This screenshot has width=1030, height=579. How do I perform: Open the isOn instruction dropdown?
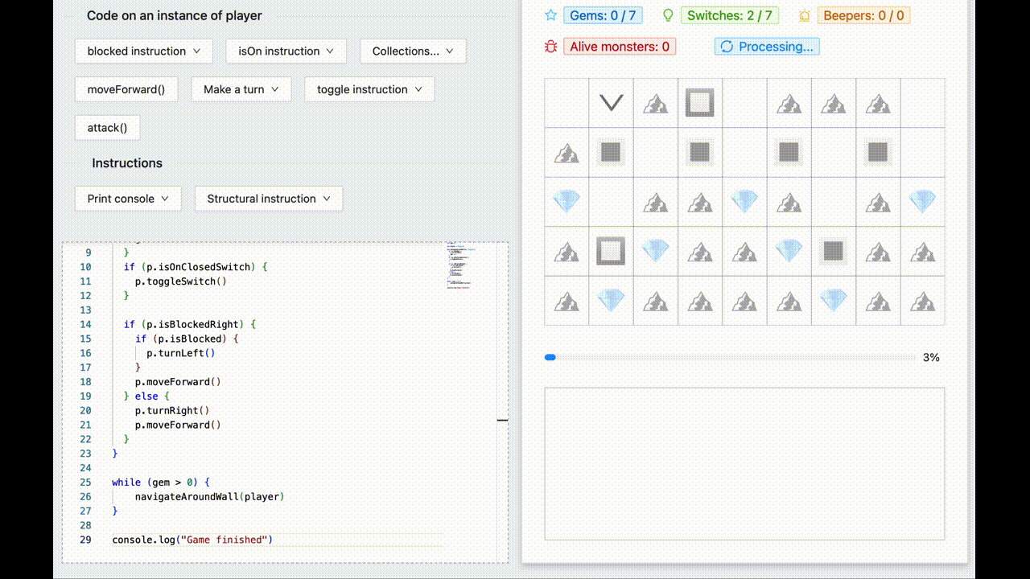click(x=286, y=51)
